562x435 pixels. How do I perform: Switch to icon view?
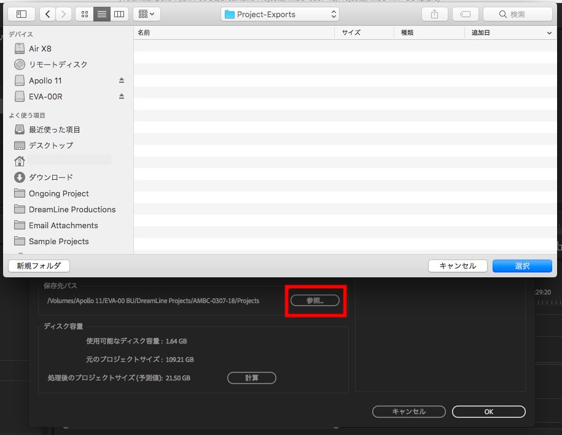pos(85,14)
